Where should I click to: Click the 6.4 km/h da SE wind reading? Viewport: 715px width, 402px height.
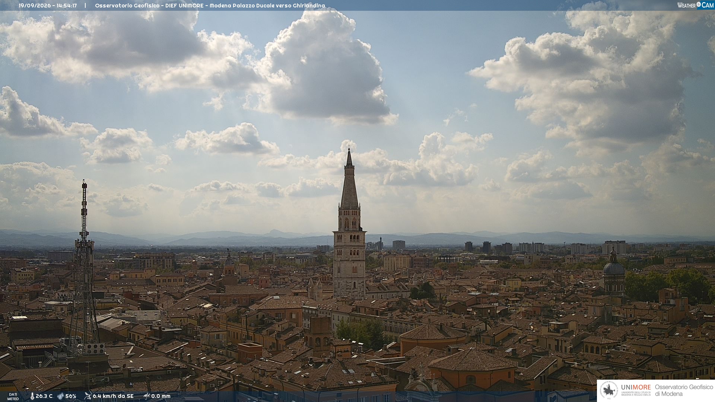tap(113, 396)
